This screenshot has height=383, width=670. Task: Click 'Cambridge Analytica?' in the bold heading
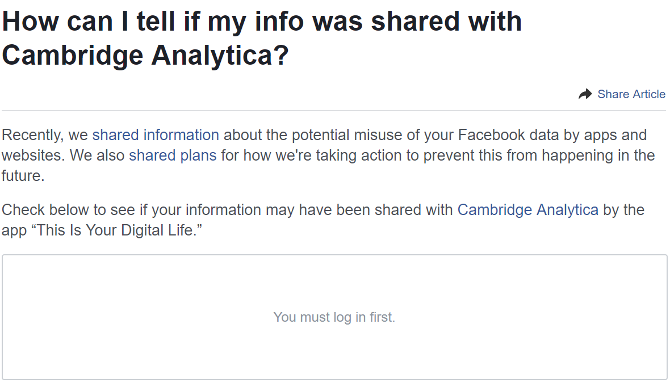coord(145,56)
